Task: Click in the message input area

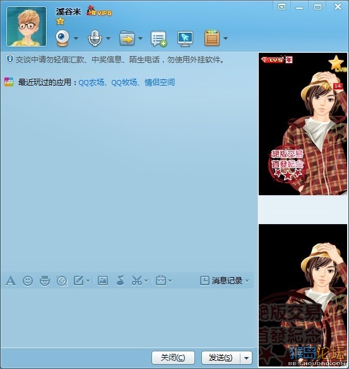Action: point(127,318)
